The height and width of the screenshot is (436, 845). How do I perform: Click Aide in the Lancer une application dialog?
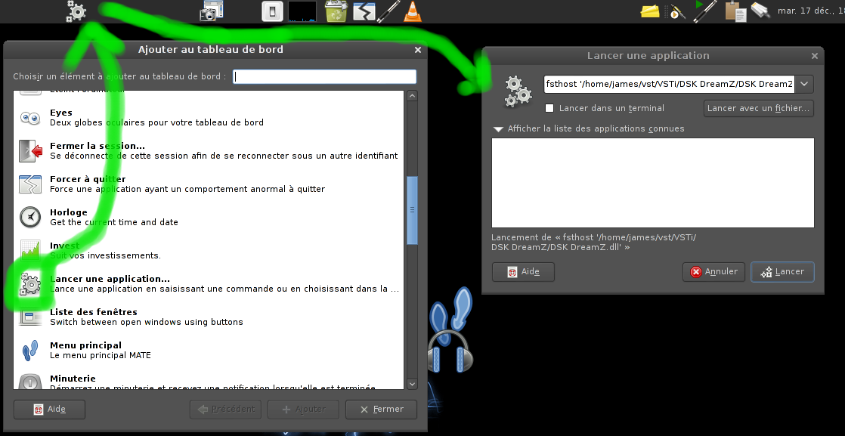[x=523, y=271]
